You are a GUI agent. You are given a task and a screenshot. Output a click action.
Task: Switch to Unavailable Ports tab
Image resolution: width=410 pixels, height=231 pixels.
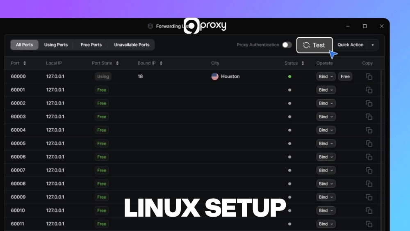tap(132, 45)
